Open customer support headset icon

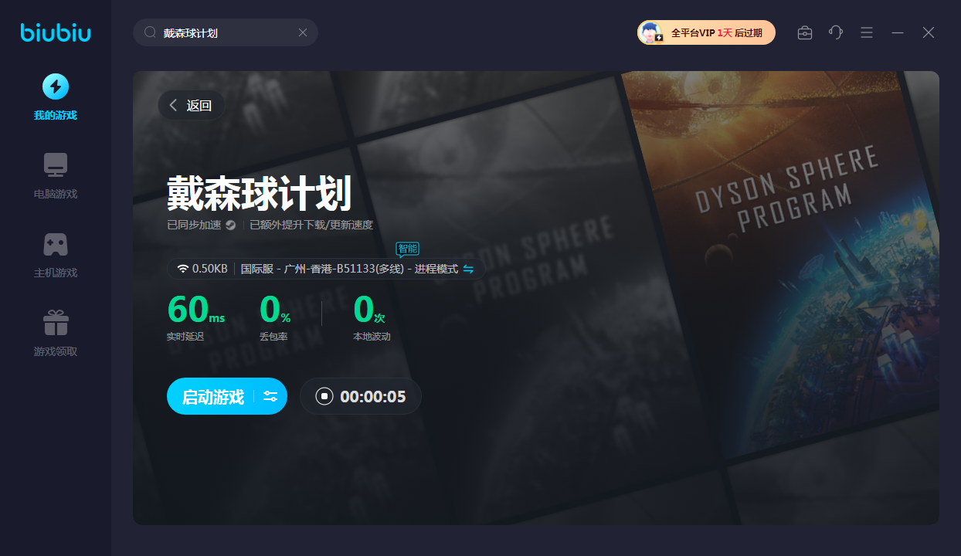(x=836, y=32)
